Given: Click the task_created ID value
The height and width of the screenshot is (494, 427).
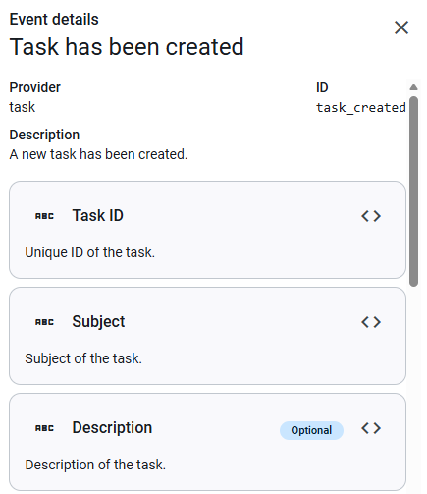Looking at the screenshot, I should coord(361,108).
